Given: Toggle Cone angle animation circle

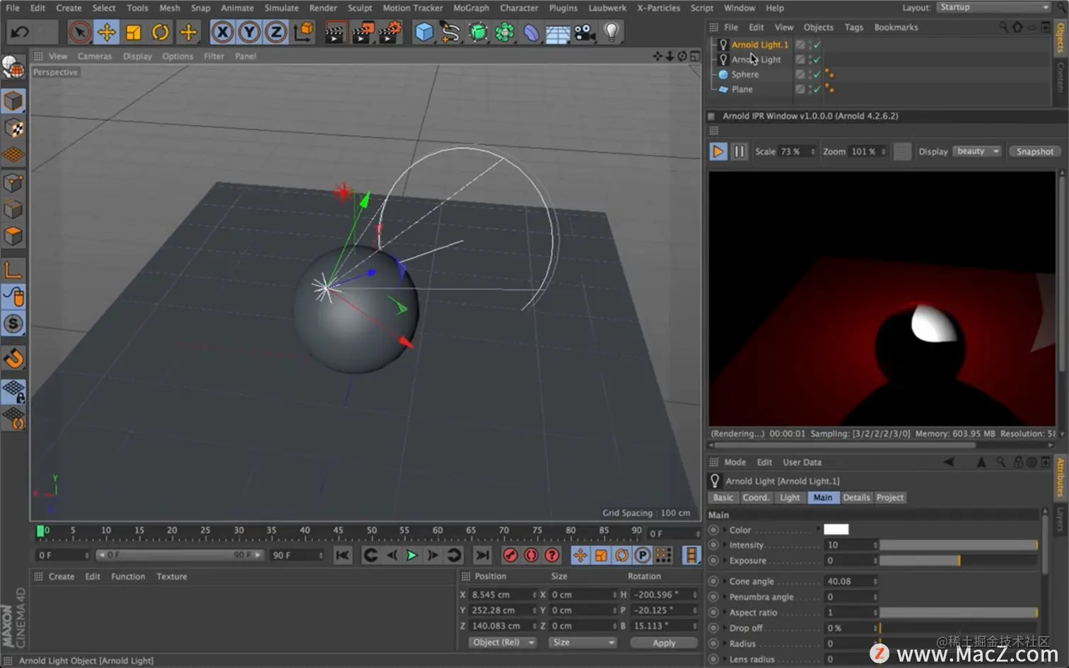Looking at the screenshot, I should tap(713, 581).
